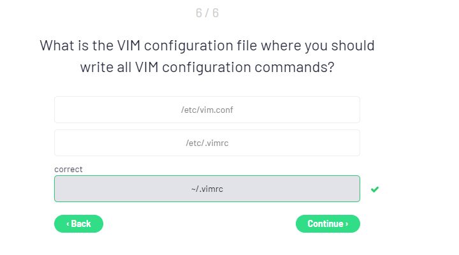This screenshot has height=255, width=459.
Task: Click the "~/.vimrc" text
Action: click(207, 189)
